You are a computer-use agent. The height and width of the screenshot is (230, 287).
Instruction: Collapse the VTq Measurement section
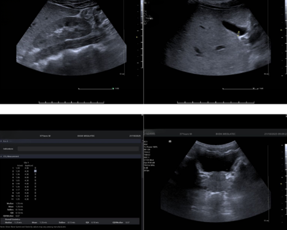(x=2, y=156)
